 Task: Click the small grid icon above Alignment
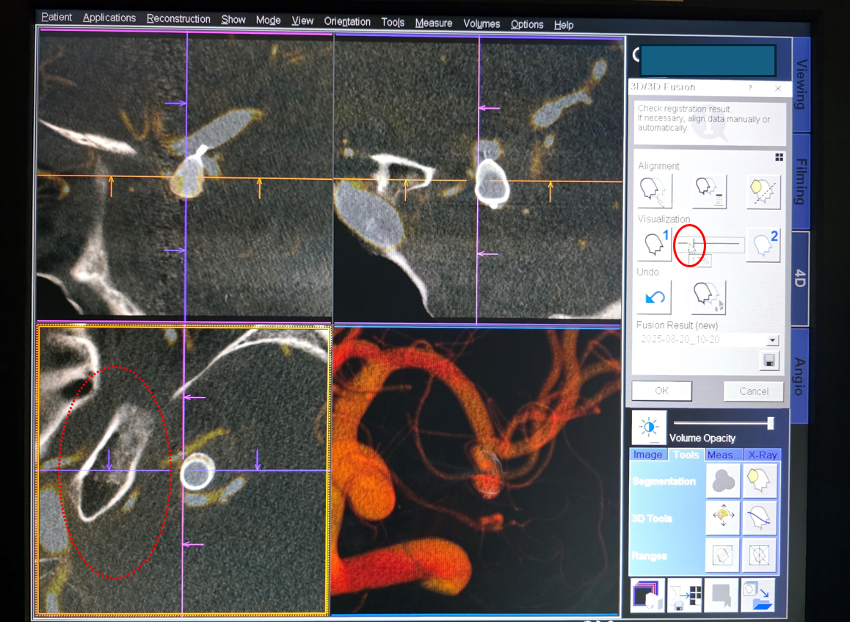779,157
